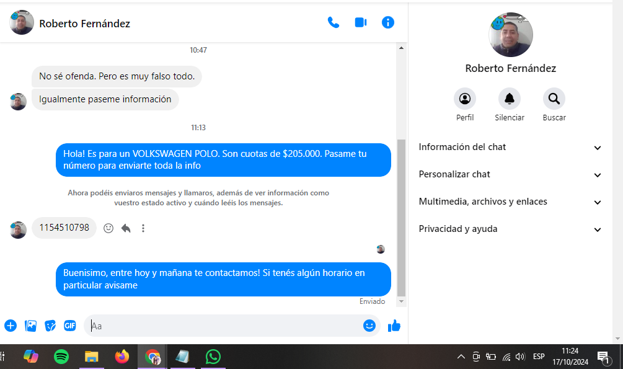Screen dimensions: 623x369
Task: Open more options for the 1154510798 message
Action: pos(143,228)
